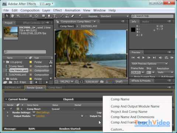Open the Composition menu
The image size is (177, 133).
(30, 10)
